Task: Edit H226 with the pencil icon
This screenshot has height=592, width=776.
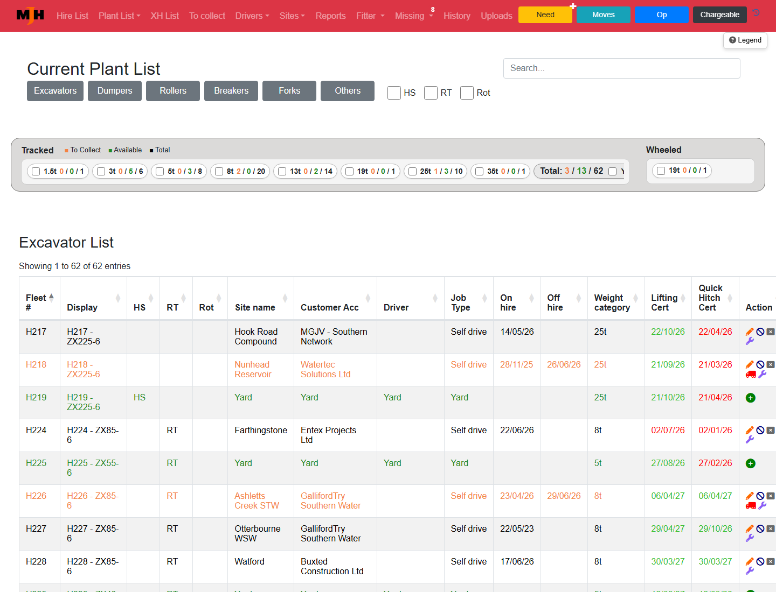Action: pos(750,496)
